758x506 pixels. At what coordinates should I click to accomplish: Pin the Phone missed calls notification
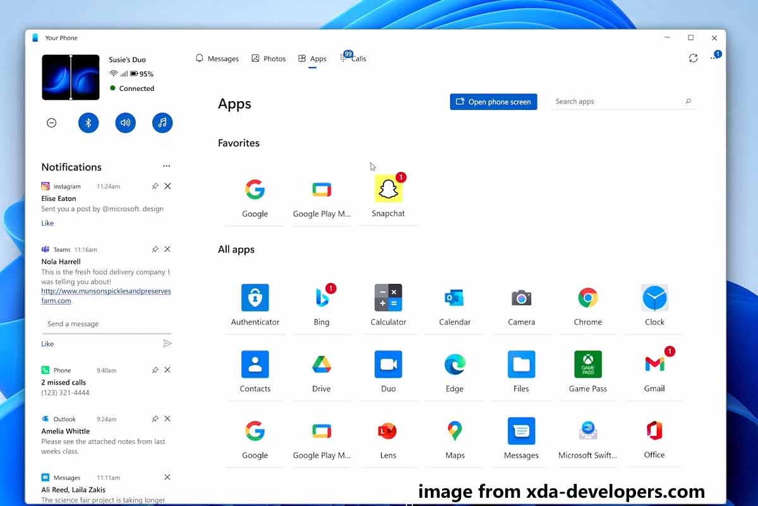(155, 370)
